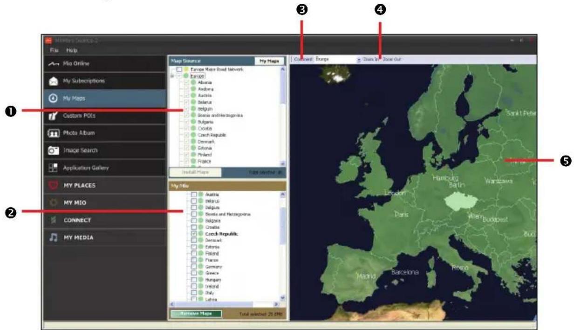Collapse the Europe tree node
Viewport: 574px width, 330px height.
(173, 75)
